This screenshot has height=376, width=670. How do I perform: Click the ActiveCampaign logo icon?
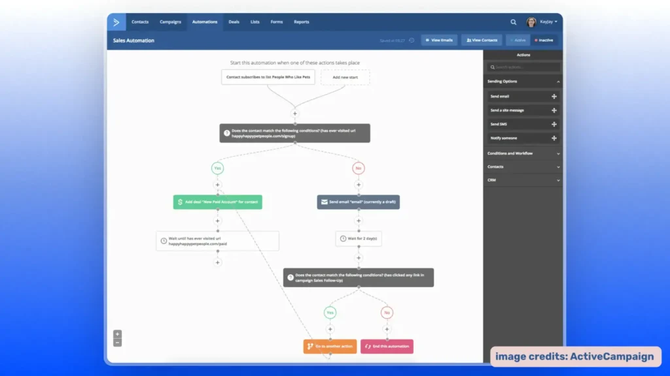pos(116,22)
